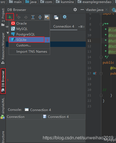Screen dimensions: 116x143
Task: Open the hidden tabs dropdown list
Action: click(x=81, y=27)
